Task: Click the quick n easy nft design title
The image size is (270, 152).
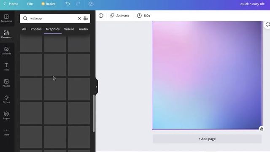Action: [x=252, y=4]
